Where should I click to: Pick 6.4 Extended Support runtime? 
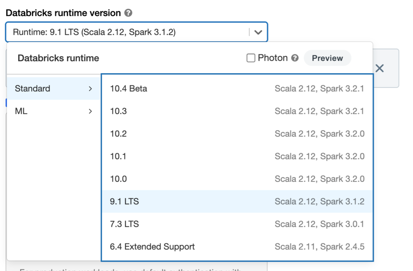(x=237, y=247)
